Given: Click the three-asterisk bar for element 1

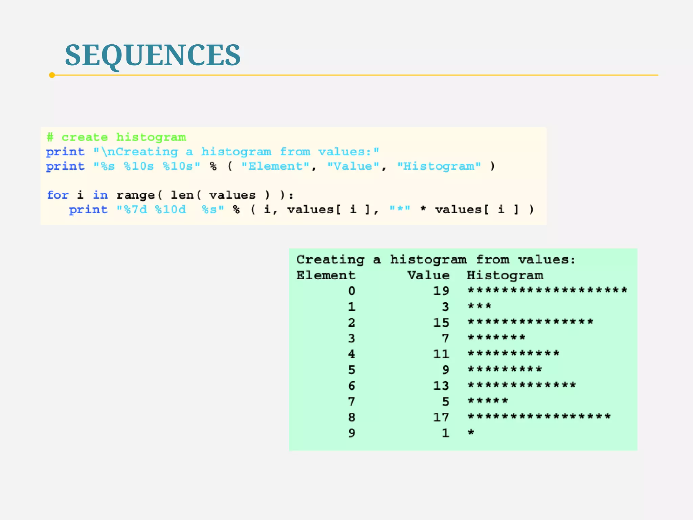Looking at the screenshot, I should click(x=479, y=306).
